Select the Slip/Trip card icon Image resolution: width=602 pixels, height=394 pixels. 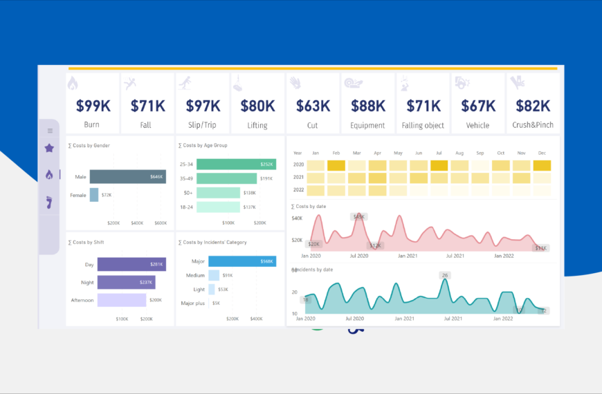click(x=183, y=84)
